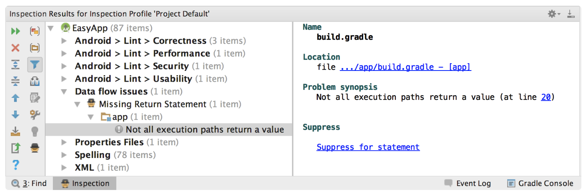This screenshot has width=586, height=195.
Task: Switch to the 3: Find tab
Action: (x=29, y=183)
